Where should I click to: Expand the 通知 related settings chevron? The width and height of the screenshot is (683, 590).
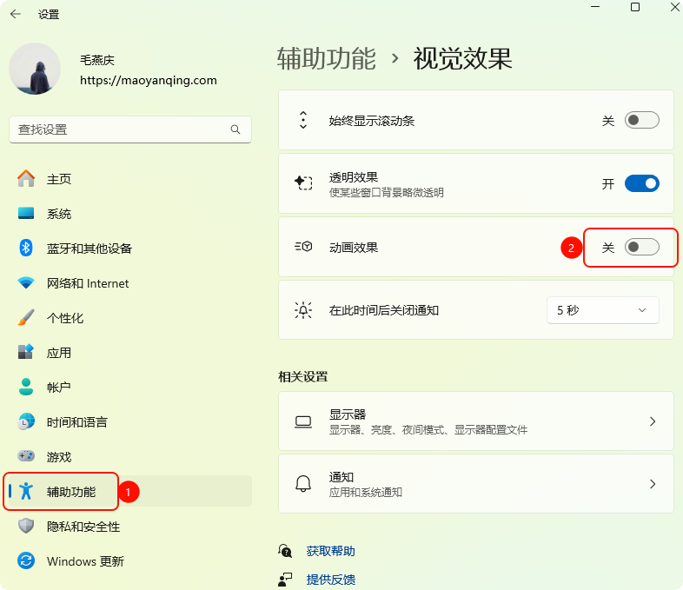(653, 484)
